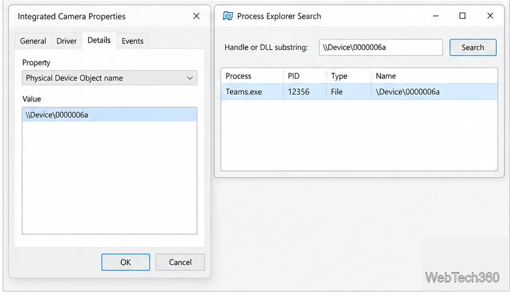510x295 pixels.
Task: Select Physical Device Object name combo box
Action: pos(110,78)
